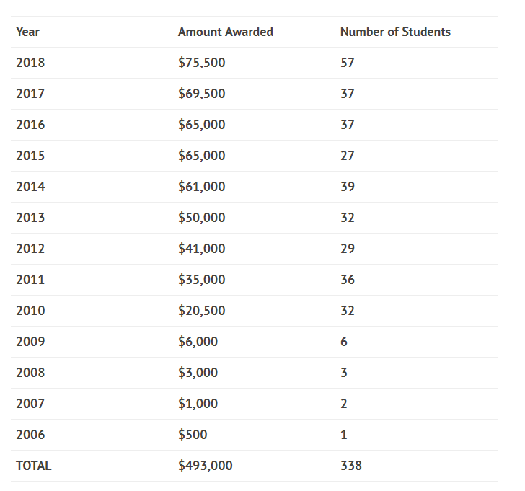525x491 pixels.
Task: Click the 2009 year cell
Action: 30,342
